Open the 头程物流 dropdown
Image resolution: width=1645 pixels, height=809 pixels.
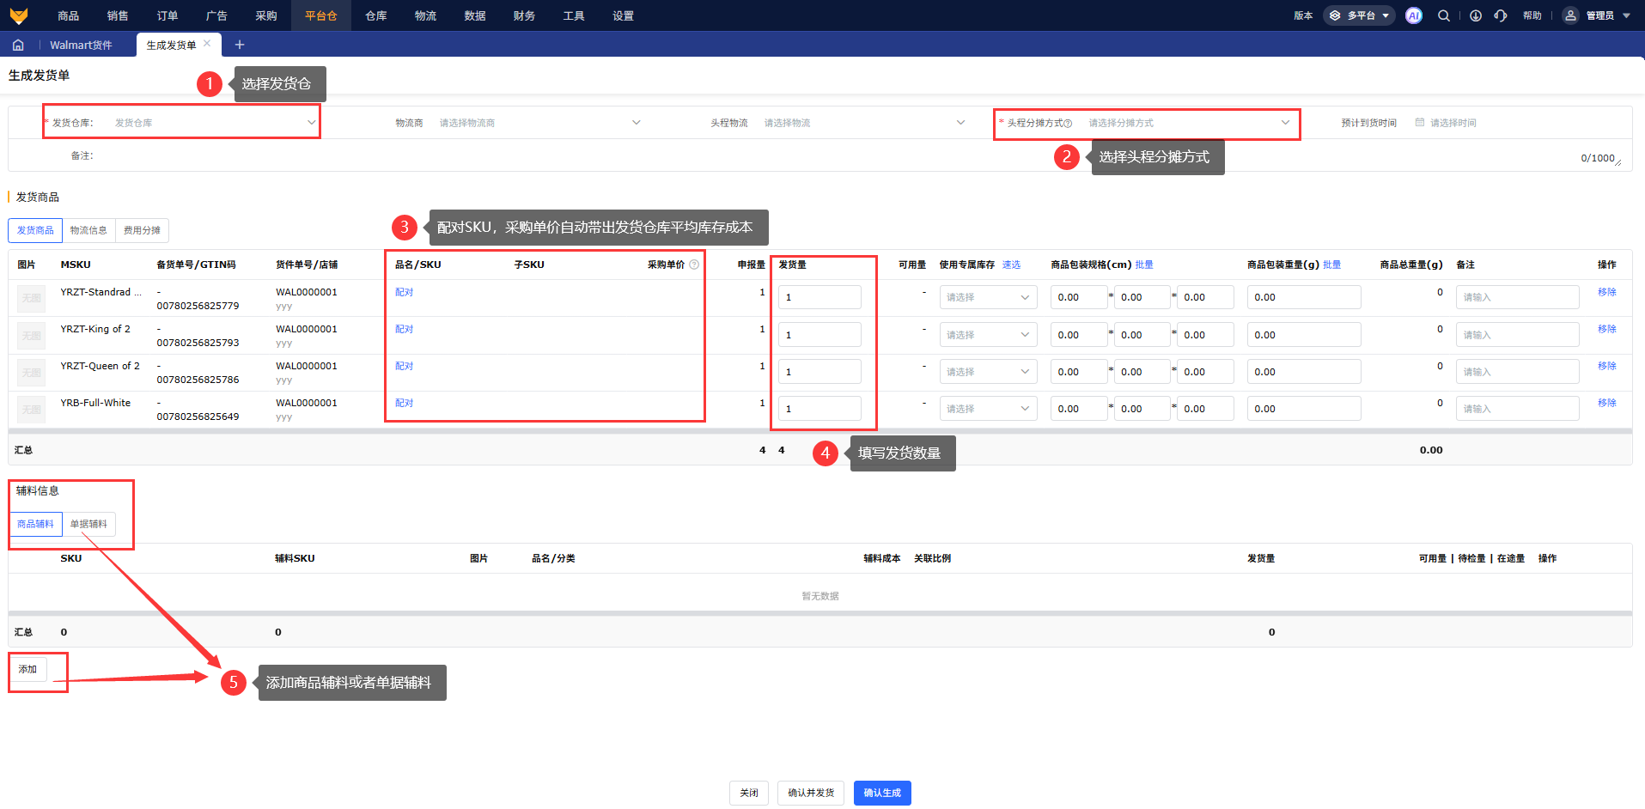[864, 123]
